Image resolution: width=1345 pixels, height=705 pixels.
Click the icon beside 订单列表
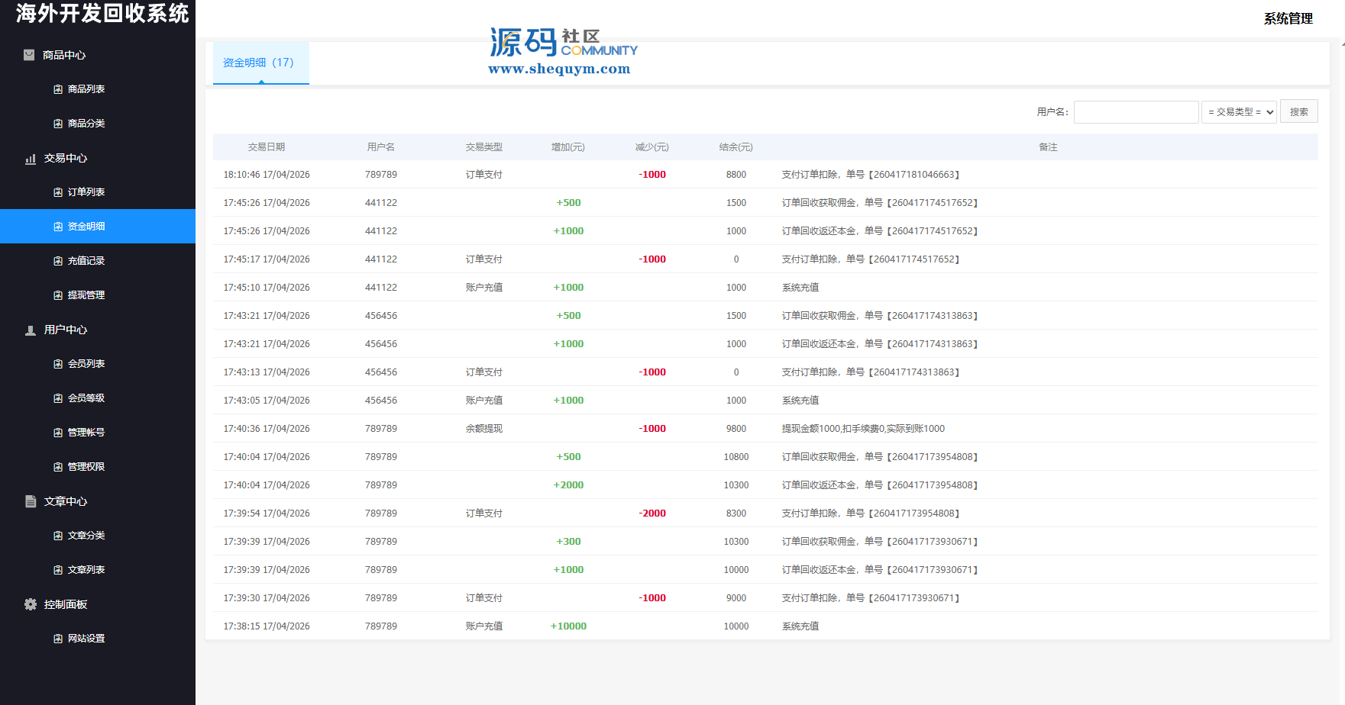(58, 192)
